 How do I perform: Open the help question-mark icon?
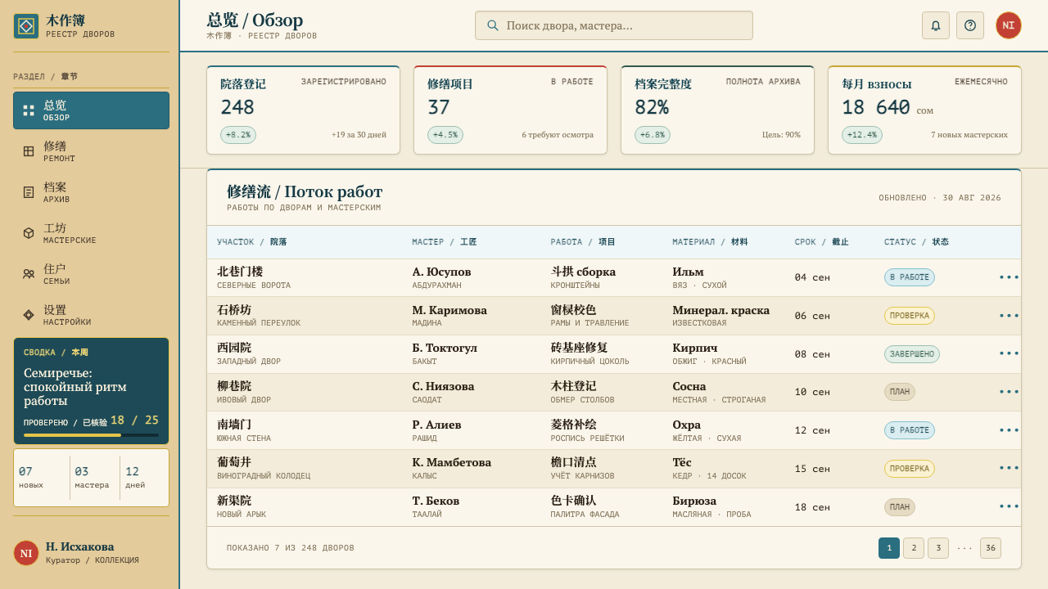(x=970, y=25)
